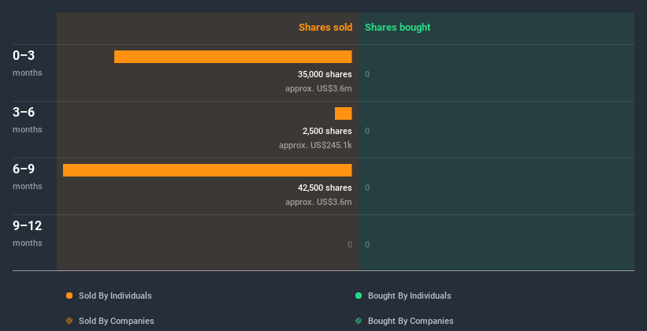Click the sold 0 in 9–12 months row
Screen dimensions: 647x331
349,244
